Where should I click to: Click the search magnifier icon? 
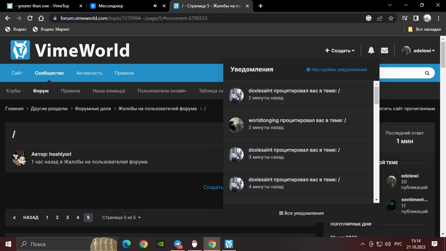point(427,73)
